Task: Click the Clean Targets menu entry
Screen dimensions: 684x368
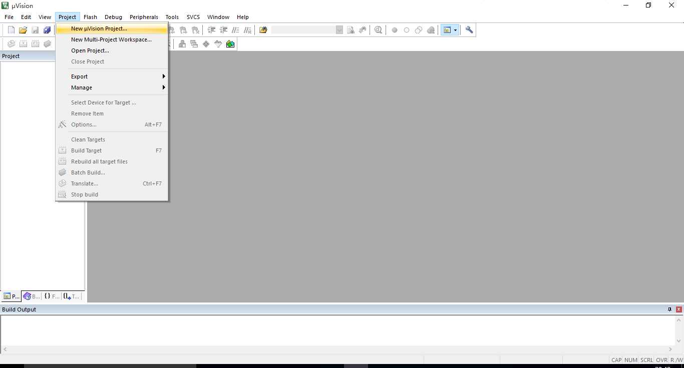Action: coord(112,139)
